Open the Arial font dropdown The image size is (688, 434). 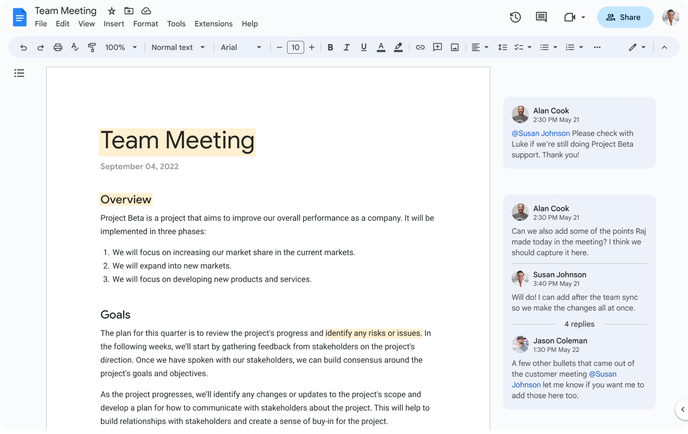[241, 47]
